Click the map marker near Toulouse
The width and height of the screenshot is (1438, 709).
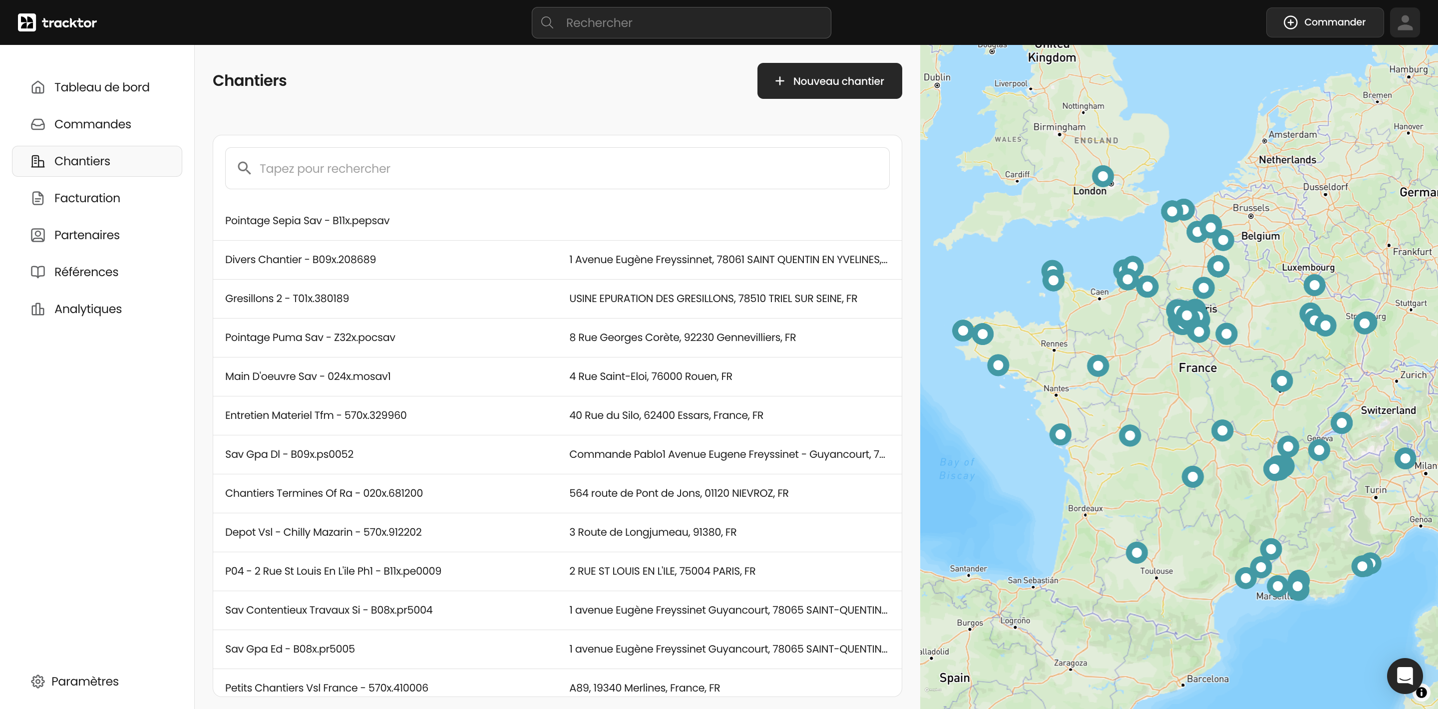click(x=1136, y=553)
